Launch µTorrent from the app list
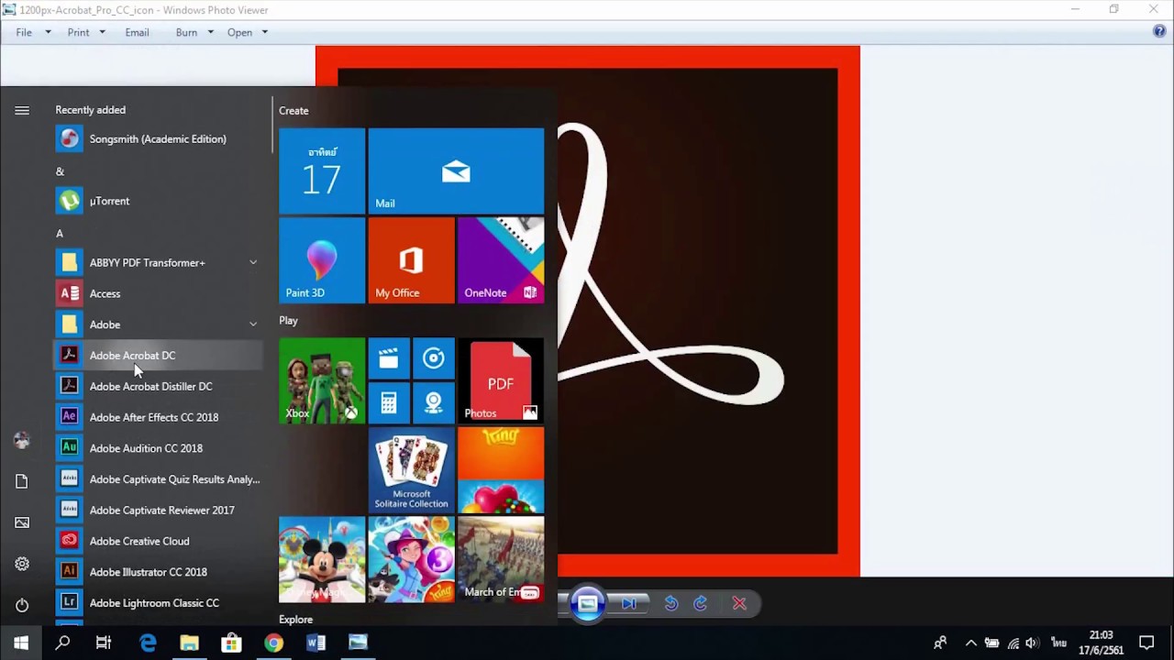Viewport: 1174px width, 660px height. (x=158, y=201)
